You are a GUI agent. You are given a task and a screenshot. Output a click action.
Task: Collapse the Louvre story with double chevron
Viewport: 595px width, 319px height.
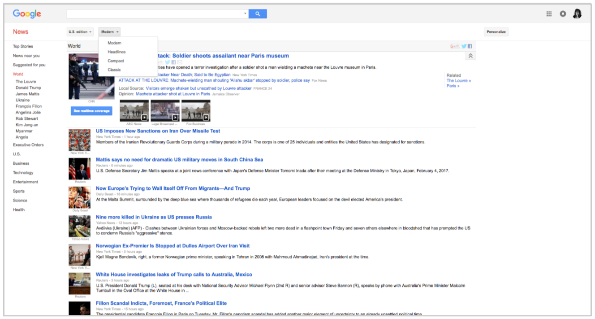(470, 56)
